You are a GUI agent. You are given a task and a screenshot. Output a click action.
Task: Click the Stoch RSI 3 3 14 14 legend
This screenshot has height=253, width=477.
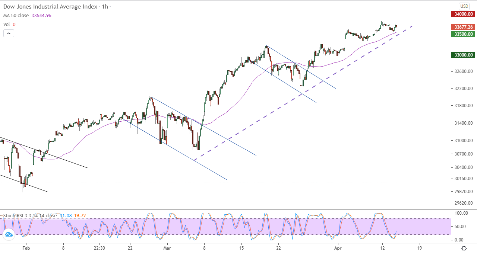point(30,215)
